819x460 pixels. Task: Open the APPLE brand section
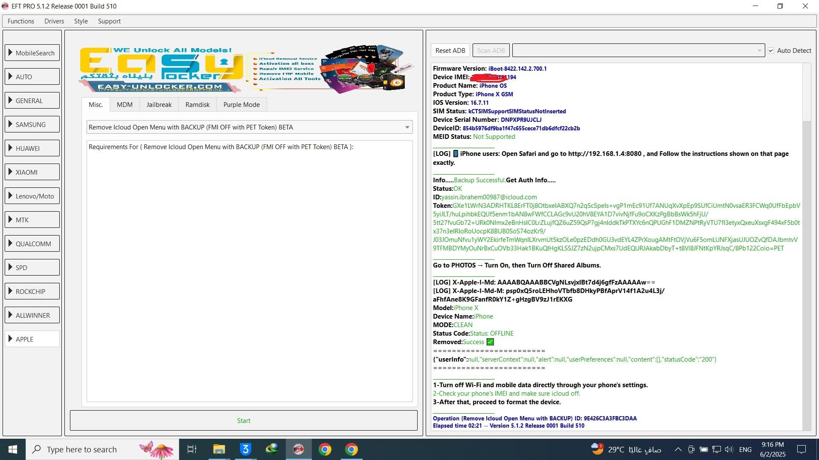pyautogui.click(x=32, y=339)
